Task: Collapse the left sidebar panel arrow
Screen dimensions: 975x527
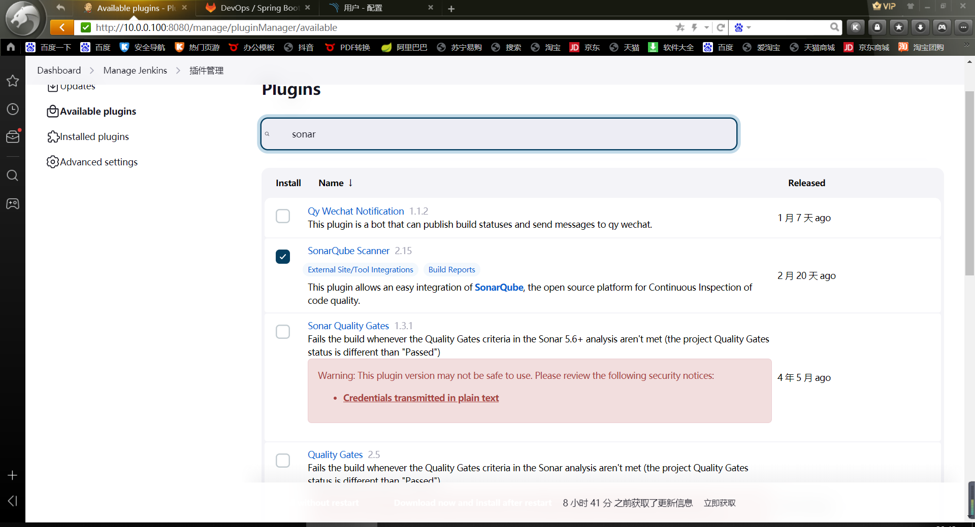Action: [x=13, y=501]
